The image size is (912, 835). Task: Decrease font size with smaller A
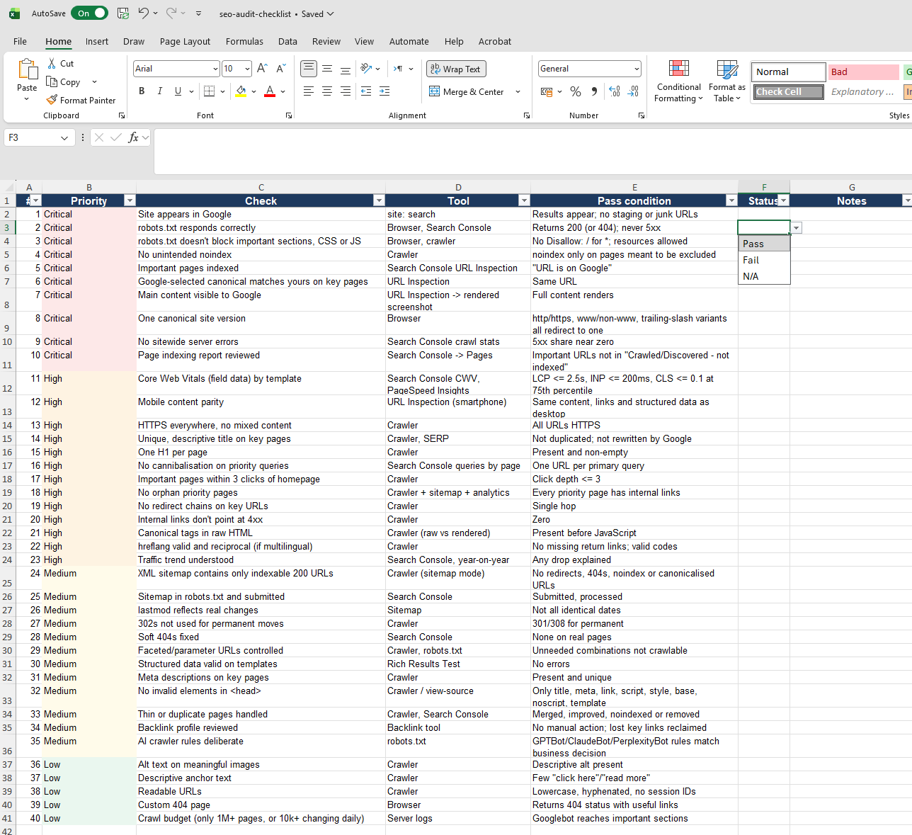tap(281, 69)
